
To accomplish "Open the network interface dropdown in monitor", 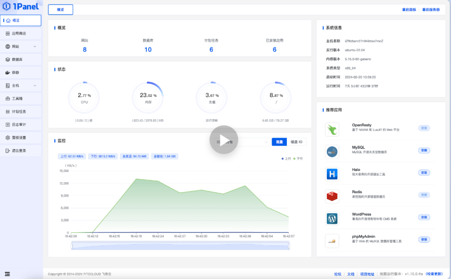I will pos(242,142).
